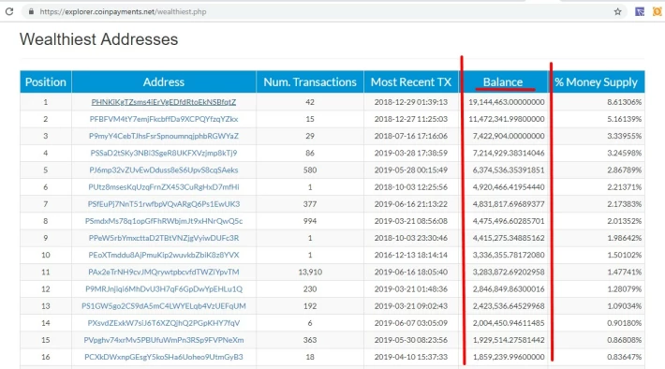Open address link beginning PEoXTmddu8
This screenshot has height=369, width=665.
click(164, 255)
